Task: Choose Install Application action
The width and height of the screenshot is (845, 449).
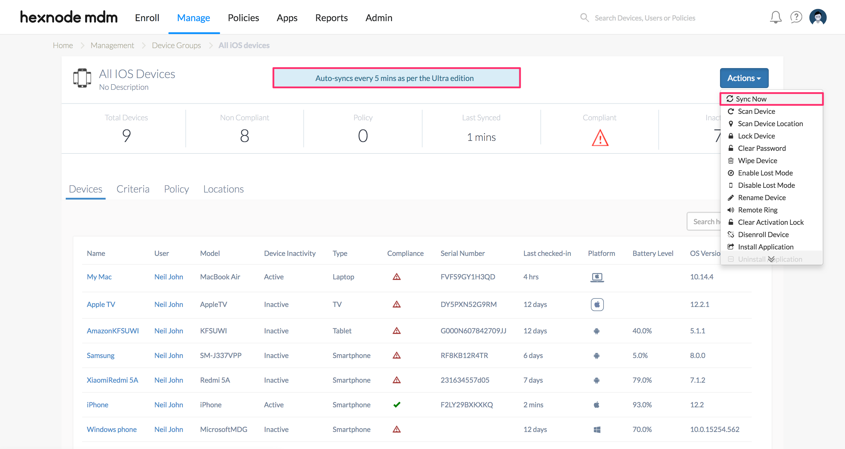Action: (771, 247)
